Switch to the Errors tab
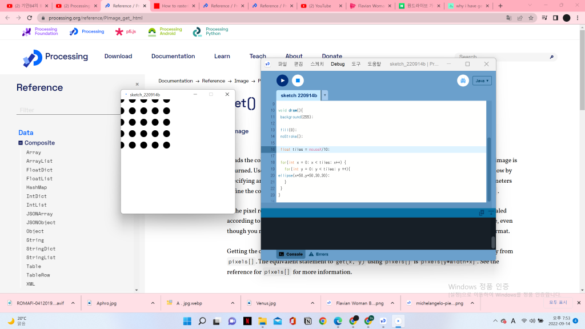The width and height of the screenshot is (585, 329). (319, 254)
